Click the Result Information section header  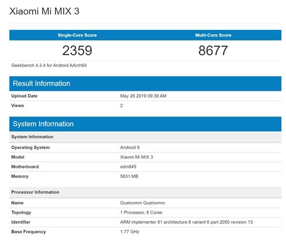tap(145, 83)
